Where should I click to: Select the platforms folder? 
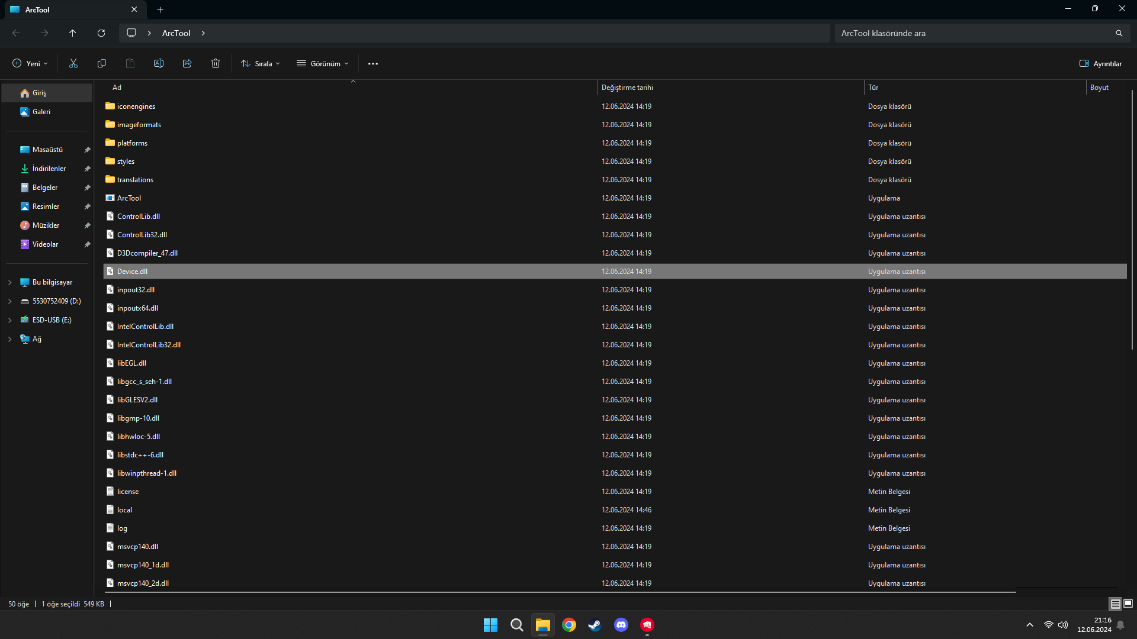[615, 143]
